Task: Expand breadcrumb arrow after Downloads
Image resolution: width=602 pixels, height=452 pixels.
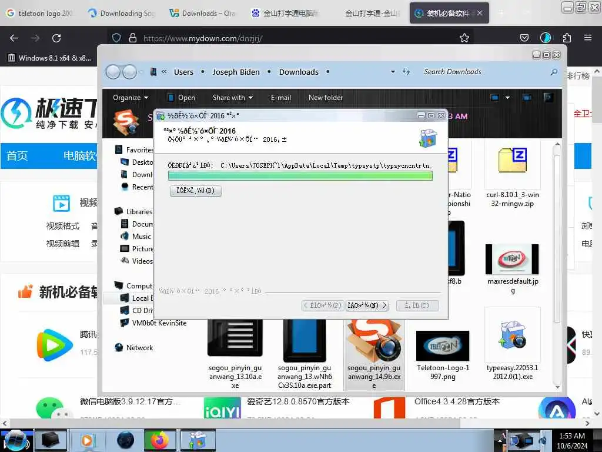Action: [327, 72]
